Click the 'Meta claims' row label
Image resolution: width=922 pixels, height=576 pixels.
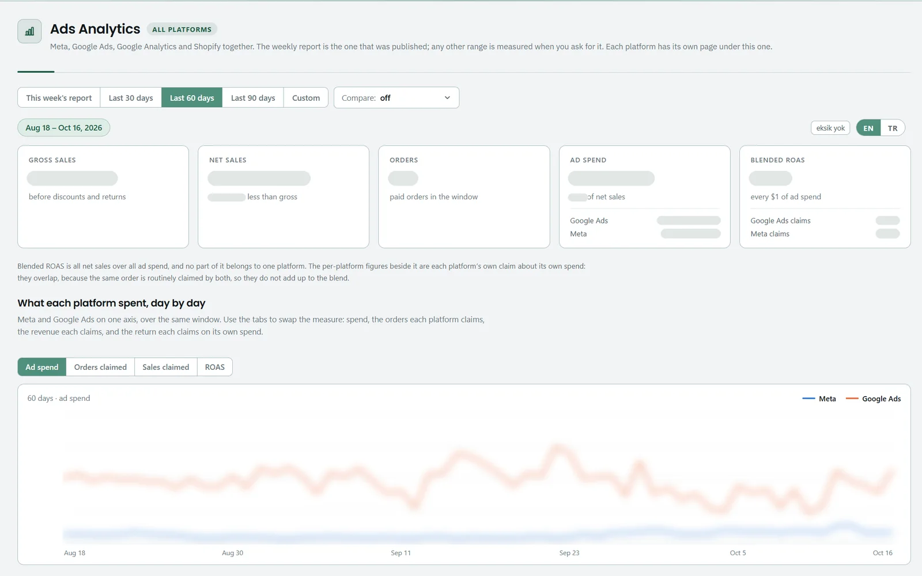point(770,234)
